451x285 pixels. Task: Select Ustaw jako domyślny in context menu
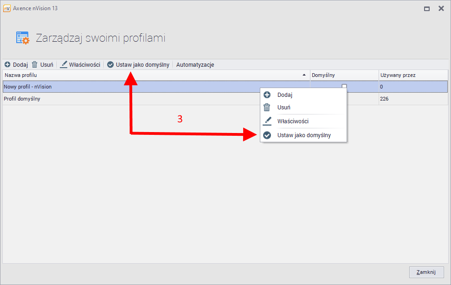point(304,136)
